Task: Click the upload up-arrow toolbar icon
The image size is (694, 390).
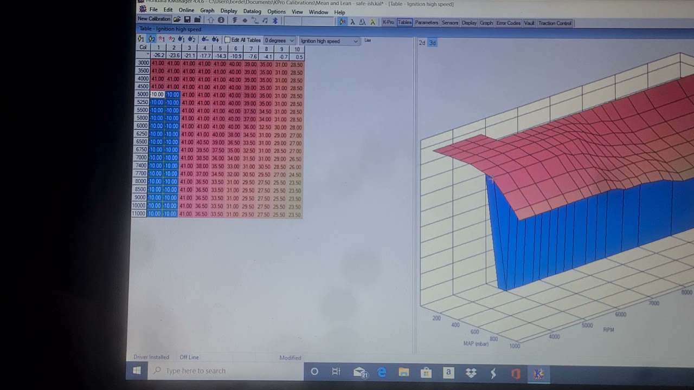Action: click(x=211, y=20)
